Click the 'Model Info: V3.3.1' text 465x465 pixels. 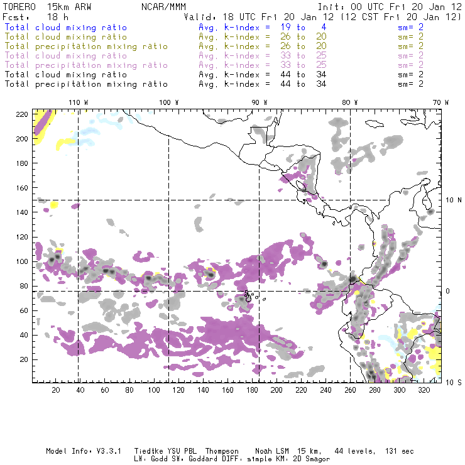(x=84, y=451)
